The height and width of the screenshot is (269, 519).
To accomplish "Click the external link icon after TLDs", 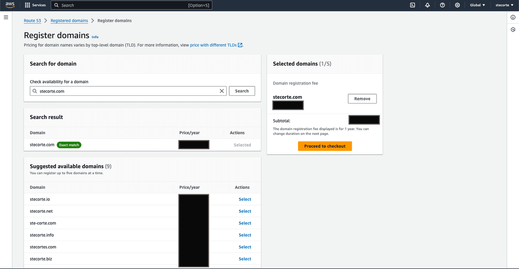I will point(240,45).
